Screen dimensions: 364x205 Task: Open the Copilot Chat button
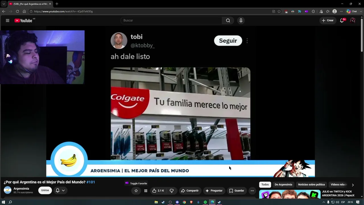pyautogui.click(x=352, y=11)
